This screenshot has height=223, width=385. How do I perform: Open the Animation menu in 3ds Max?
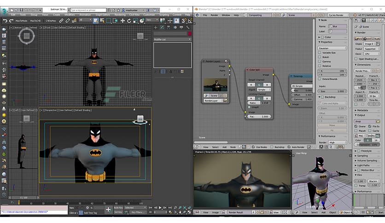coord(85,15)
